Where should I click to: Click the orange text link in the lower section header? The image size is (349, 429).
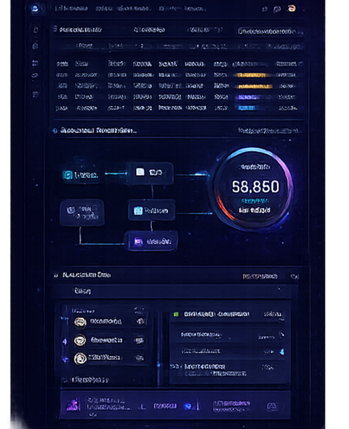point(260,276)
